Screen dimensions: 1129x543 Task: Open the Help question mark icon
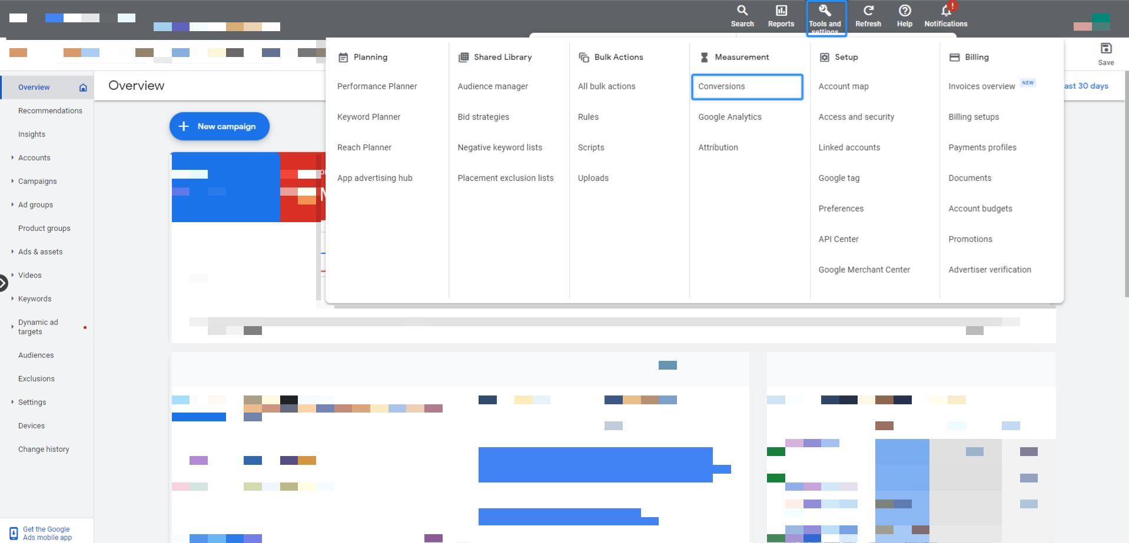[x=905, y=11]
